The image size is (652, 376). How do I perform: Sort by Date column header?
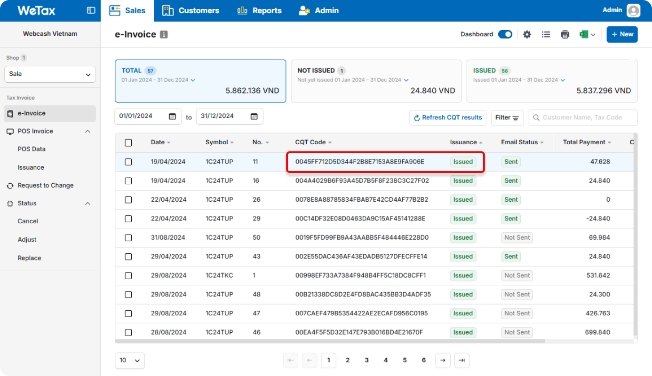point(160,142)
